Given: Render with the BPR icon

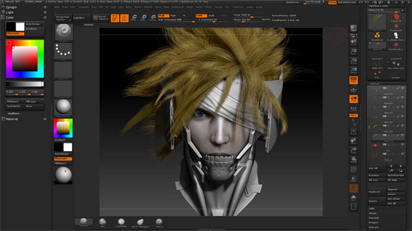Looking at the screenshot, I should click(x=353, y=28).
